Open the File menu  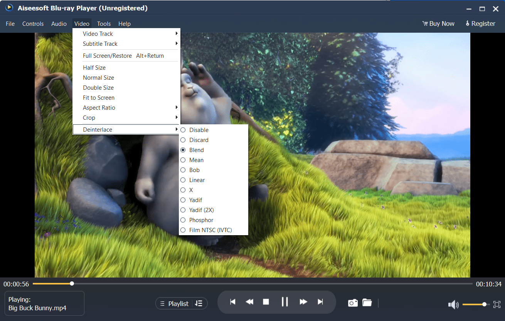tap(10, 24)
